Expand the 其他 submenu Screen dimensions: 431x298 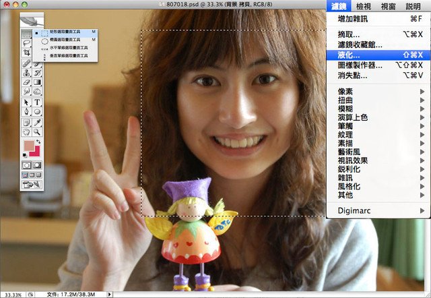(378, 195)
